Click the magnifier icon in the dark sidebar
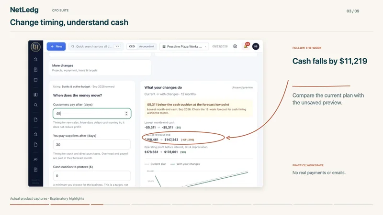Screen dimensions: 383x215 [x=35, y=105]
